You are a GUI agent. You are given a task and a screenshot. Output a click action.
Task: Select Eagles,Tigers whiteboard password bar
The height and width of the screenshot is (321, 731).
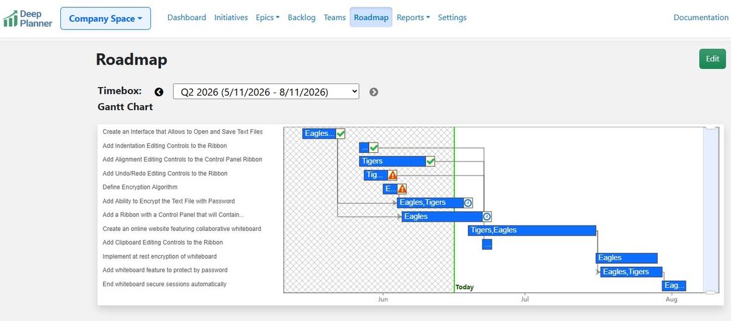click(x=631, y=272)
